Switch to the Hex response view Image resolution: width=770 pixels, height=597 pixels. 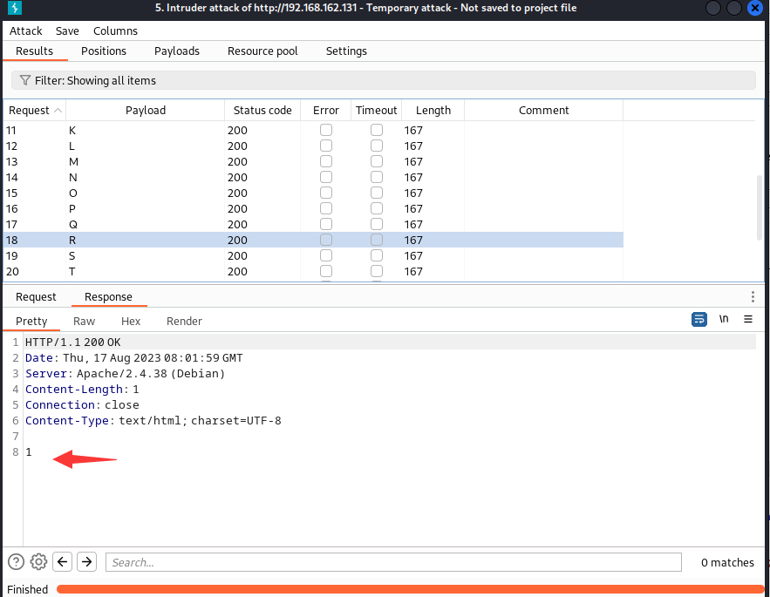click(x=131, y=322)
